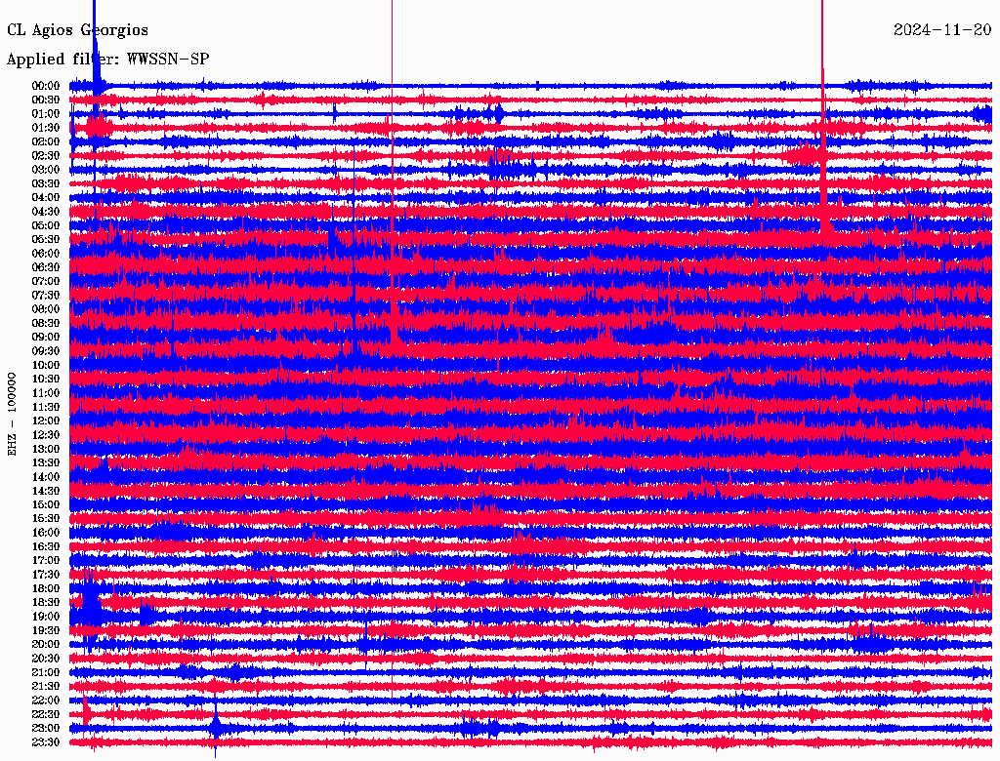1000x761 pixels.
Task: Select the 08:00 time row label
Action: 46,309
